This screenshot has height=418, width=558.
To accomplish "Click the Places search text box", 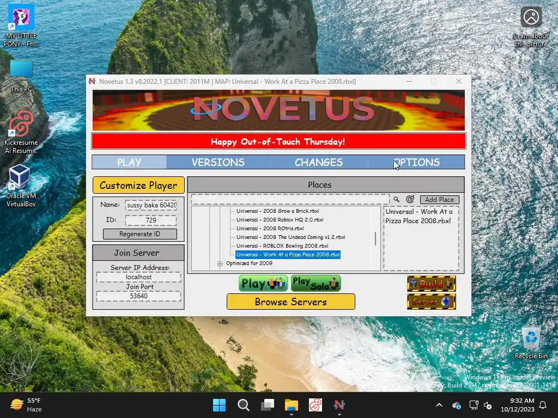I will pyautogui.click(x=290, y=199).
